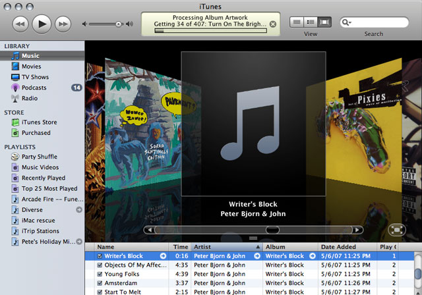Image resolution: width=422 pixels, height=295 pixels.
Task: Click the Cover Flow scrollbar thumb
Action: [272, 230]
